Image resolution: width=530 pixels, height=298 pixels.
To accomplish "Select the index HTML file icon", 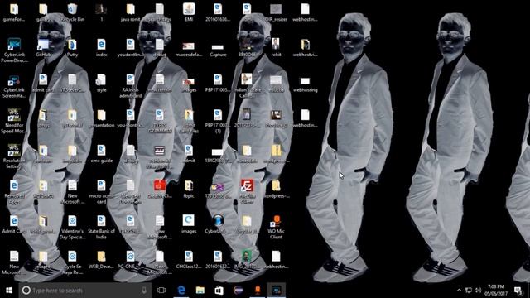I will point(101,47).
